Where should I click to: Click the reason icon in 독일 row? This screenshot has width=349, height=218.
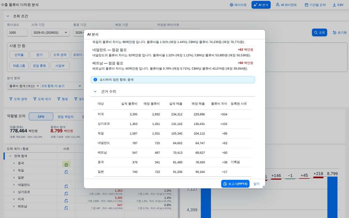66,172
